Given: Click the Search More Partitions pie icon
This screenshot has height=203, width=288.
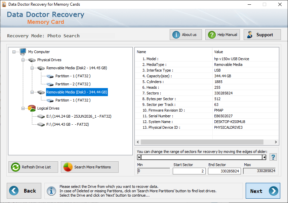Looking at the screenshot, I should 68,167.
